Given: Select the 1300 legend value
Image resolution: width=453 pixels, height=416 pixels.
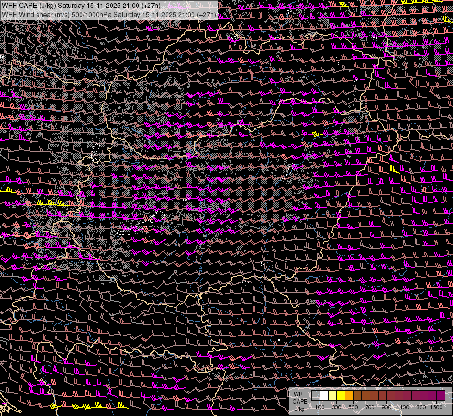Looking at the screenshot, I should coord(420,407).
